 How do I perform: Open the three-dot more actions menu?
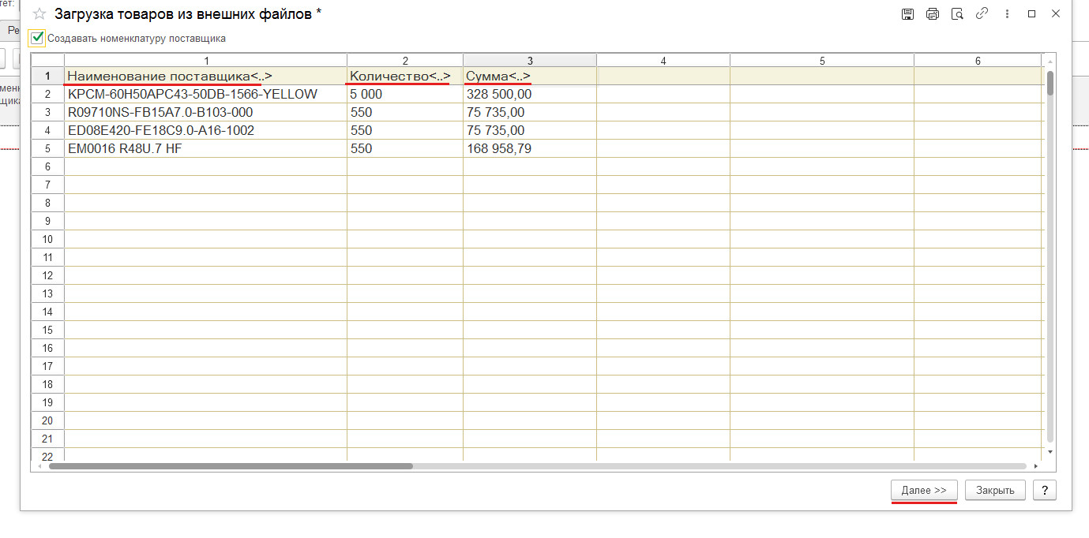click(1006, 14)
